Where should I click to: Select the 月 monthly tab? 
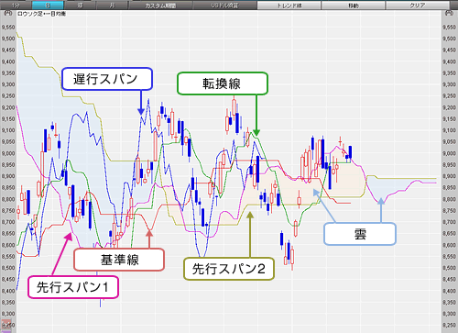click(112, 5)
